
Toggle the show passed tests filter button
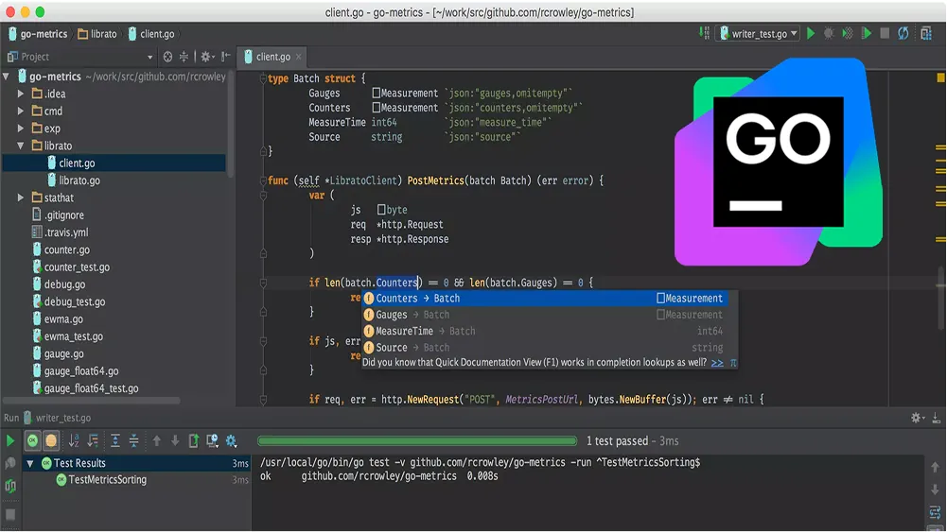click(33, 441)
